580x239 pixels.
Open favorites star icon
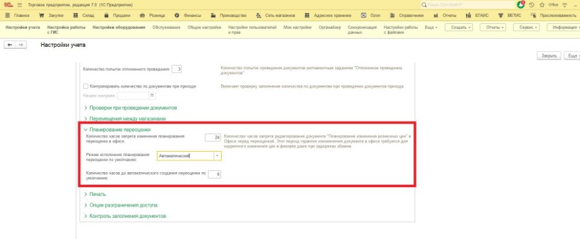click(x=542, y=5)
